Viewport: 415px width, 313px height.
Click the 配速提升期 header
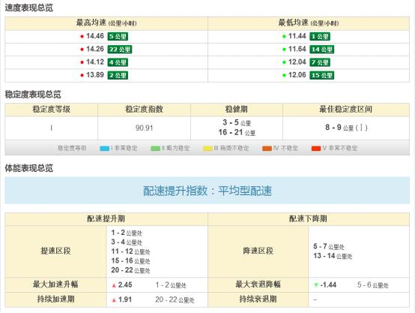tap(106, 219)
